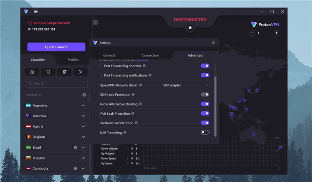Expand the Cambodia server list

[x=83, y=168]
